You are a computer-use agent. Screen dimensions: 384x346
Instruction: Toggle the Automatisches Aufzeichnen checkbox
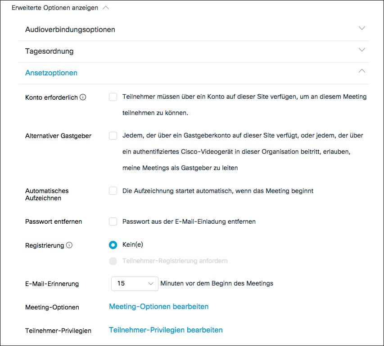pyautogui.click(x=113, y=191)
